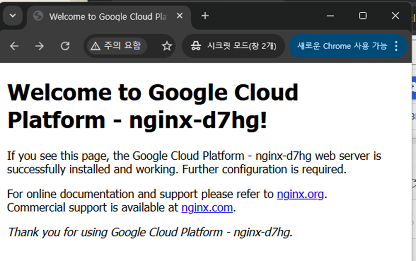Open the nginx.org link
This screenshot has width=416, height=261.
tap(300, 195)
